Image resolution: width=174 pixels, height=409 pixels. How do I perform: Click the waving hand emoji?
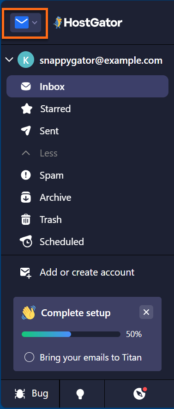point(29,313)
